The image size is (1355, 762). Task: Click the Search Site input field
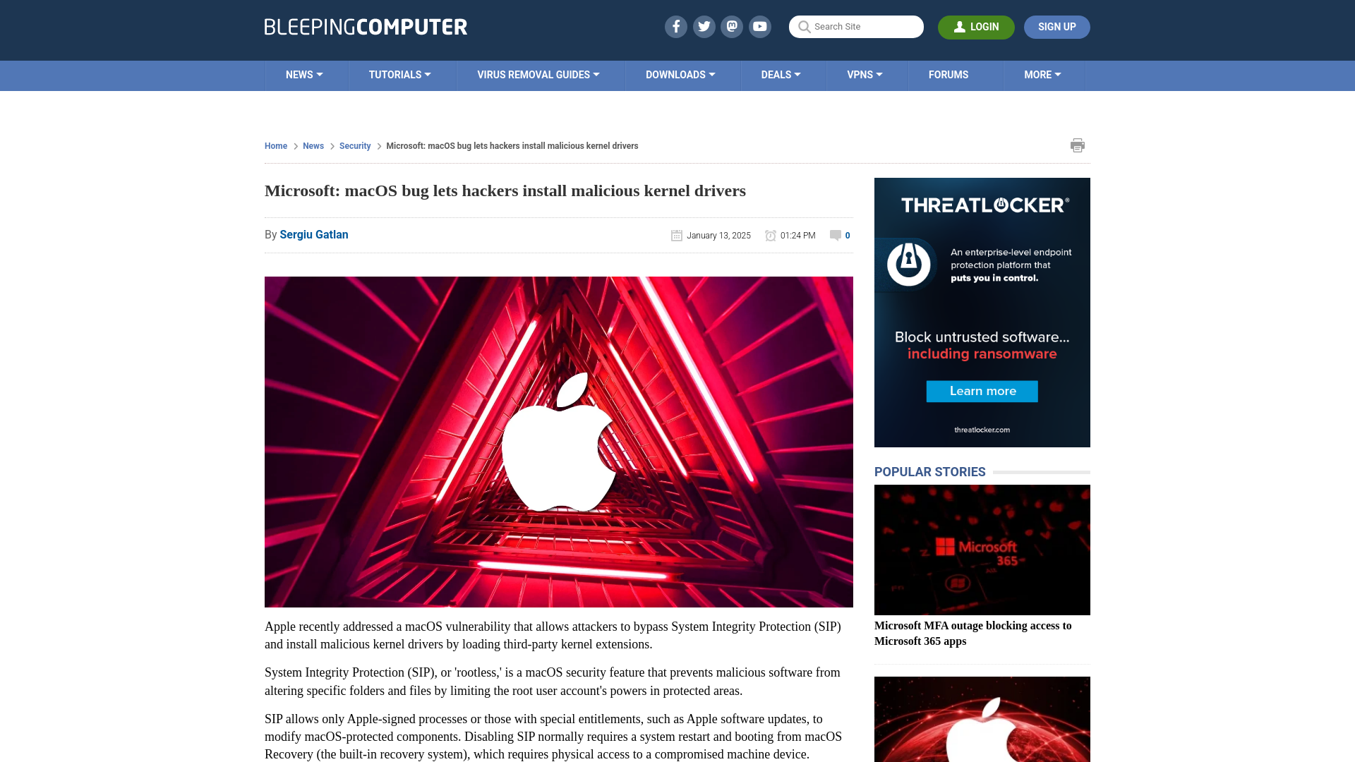(855, 27)
